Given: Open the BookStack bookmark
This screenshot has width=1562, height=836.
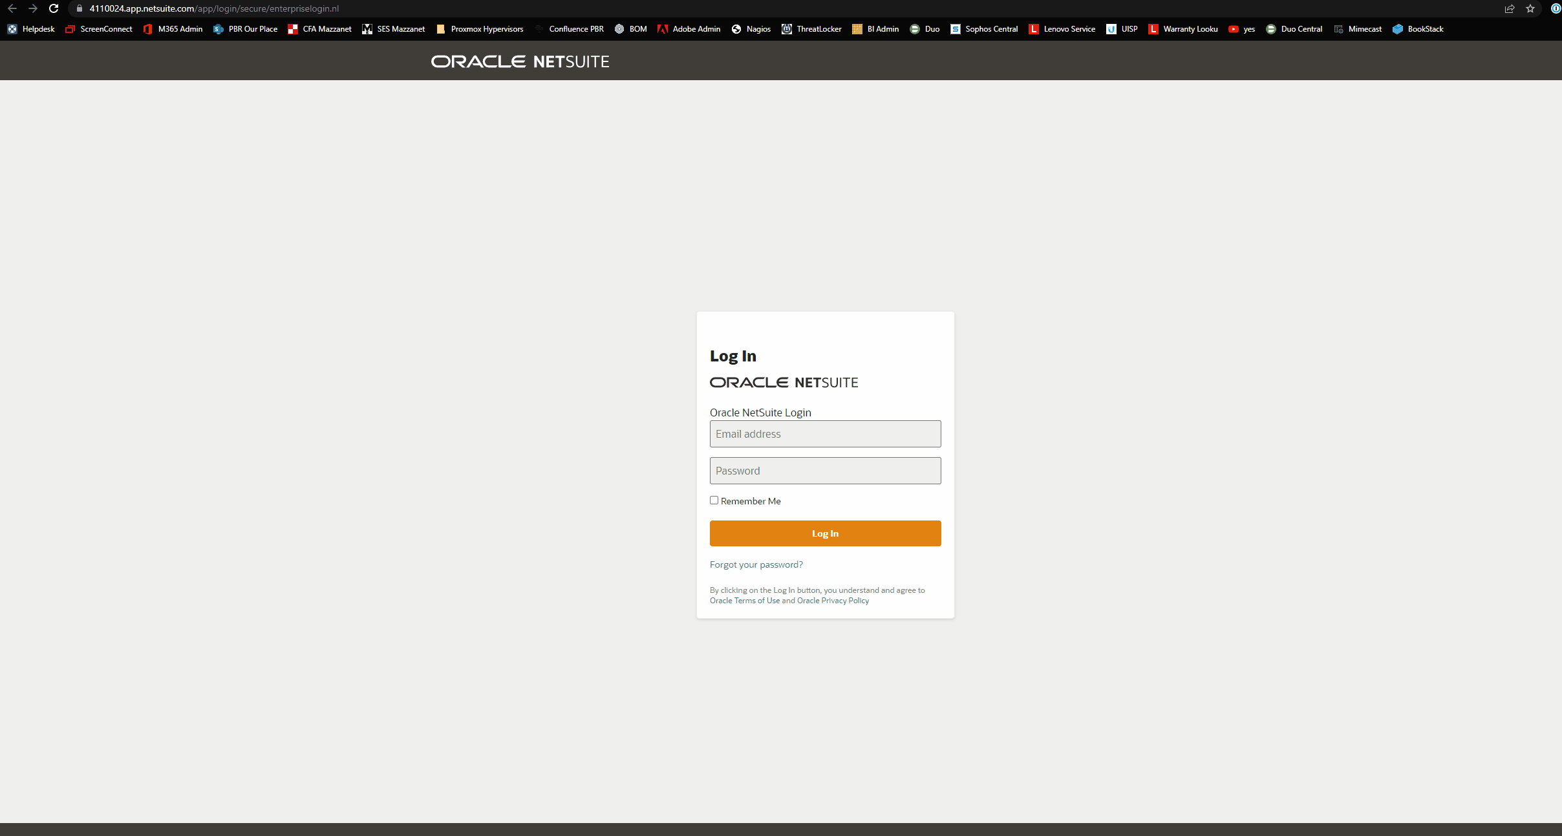Looking at the screenshot, I should (x=1418, y=29).
